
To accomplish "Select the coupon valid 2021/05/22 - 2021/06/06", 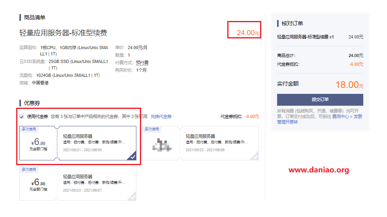I will pyautogui.click(x=200, y=143).
